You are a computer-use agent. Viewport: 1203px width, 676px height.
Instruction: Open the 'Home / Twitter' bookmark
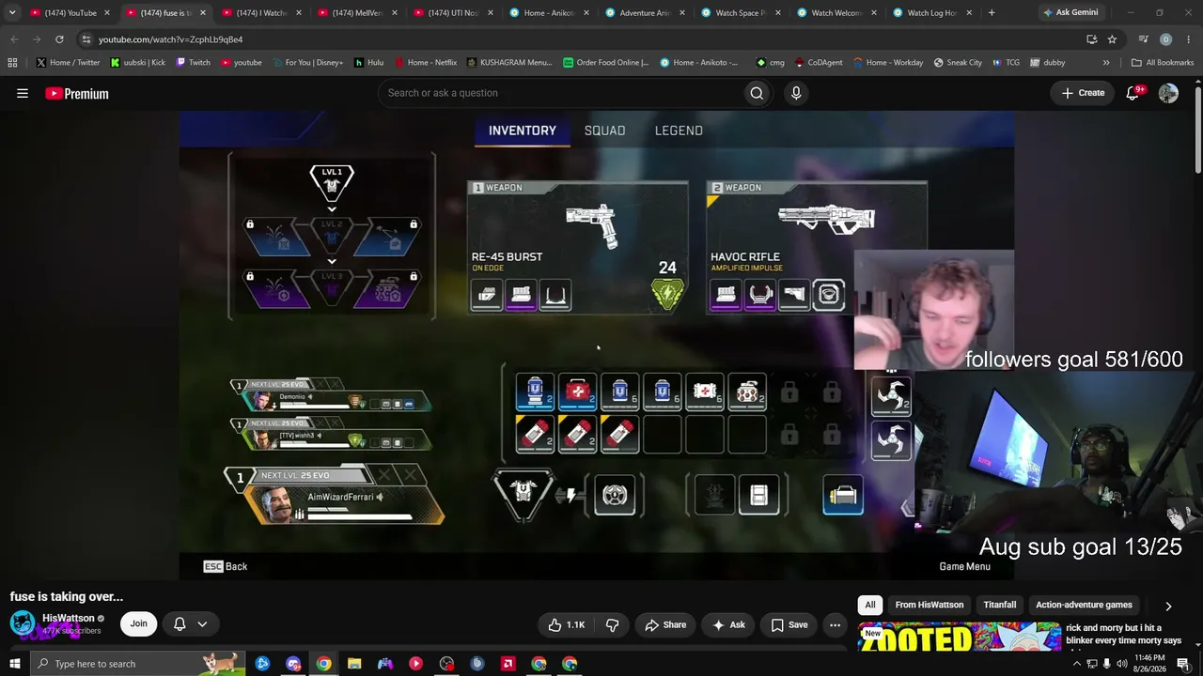[68, 63]
